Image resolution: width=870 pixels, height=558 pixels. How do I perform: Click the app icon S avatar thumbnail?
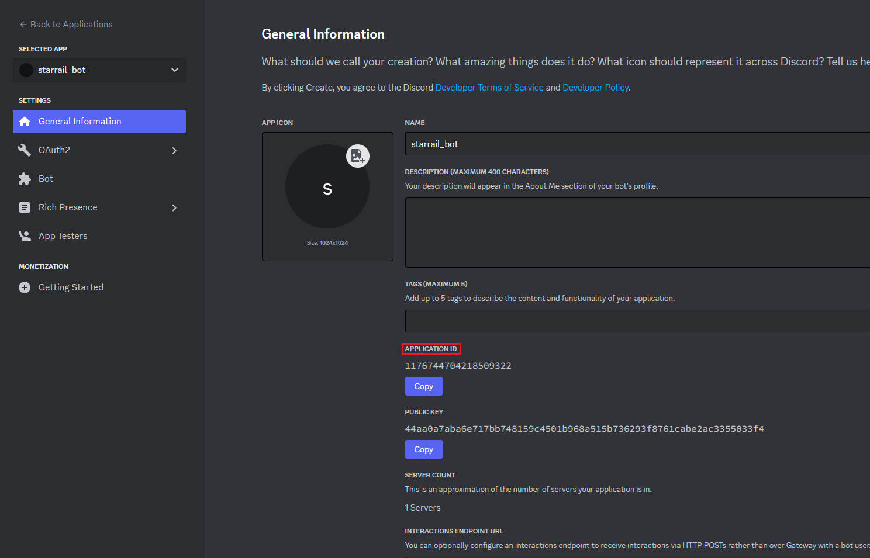click(x=327, y=186)
